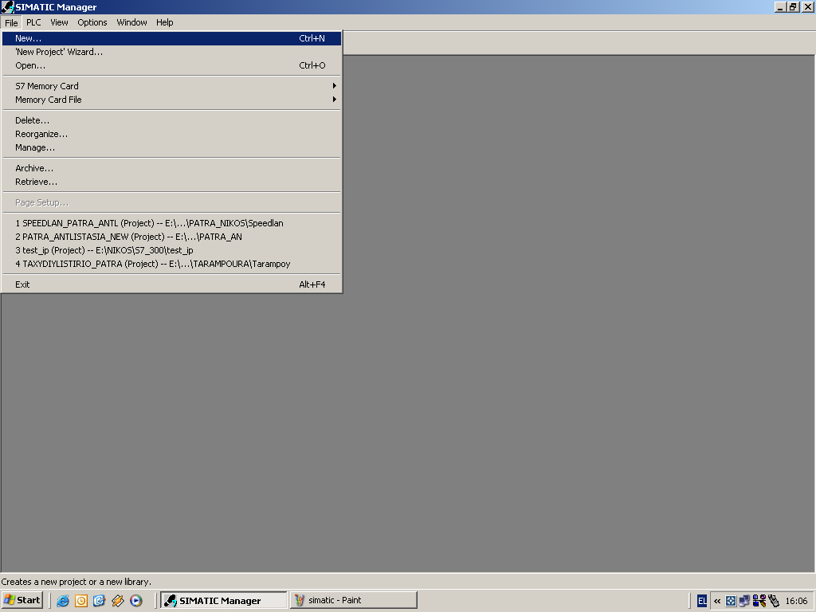The width and height of the screenshot is (816, 612).
Task: Click the pencil-shaped quick launch icon
Action: (118, 601)
